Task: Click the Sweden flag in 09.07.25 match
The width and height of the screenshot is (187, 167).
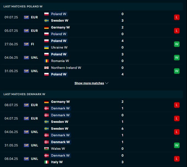Action: [x=46, y=21]
